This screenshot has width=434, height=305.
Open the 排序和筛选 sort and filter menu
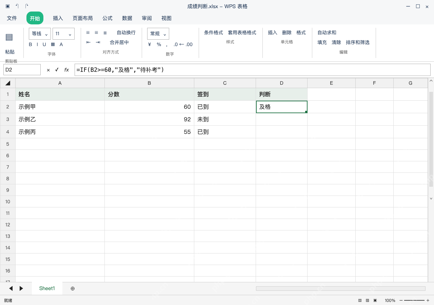click(x=358, y=42)
